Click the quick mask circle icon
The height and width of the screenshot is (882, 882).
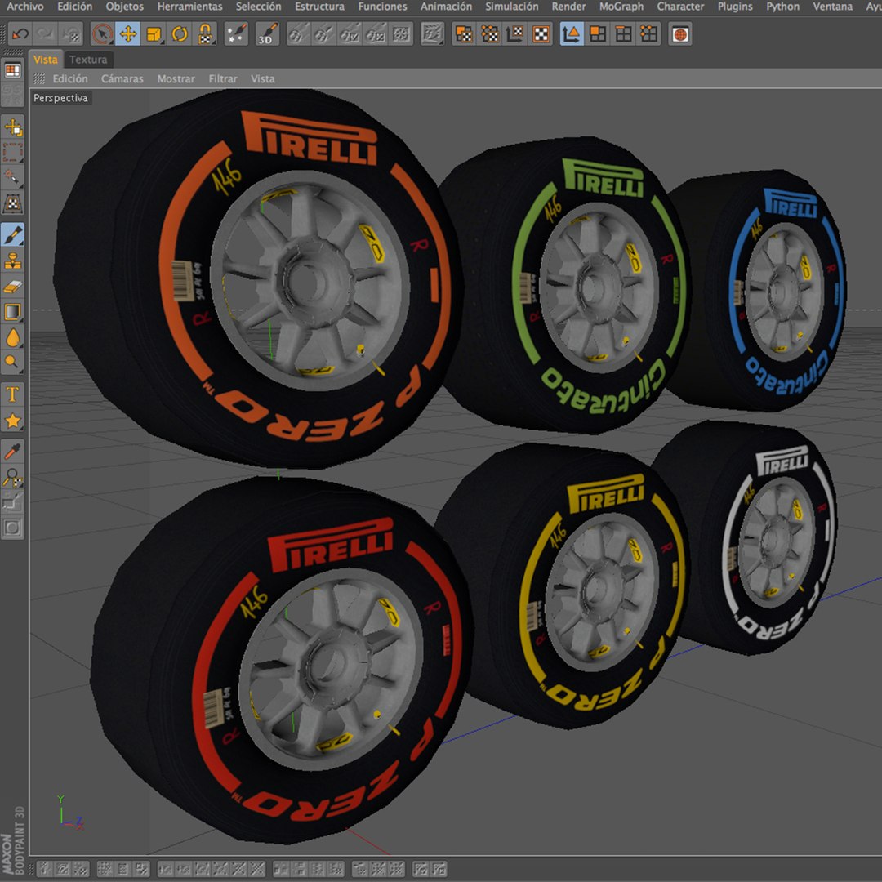[12, 528]
